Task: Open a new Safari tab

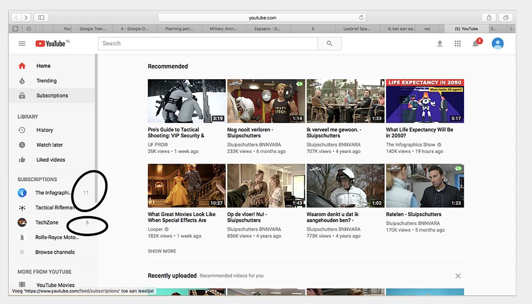Action: (x=512, y=28)
